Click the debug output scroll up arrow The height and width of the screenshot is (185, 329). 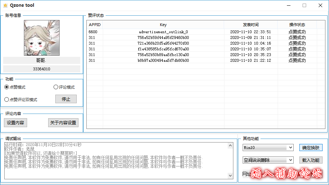[230, 145]
